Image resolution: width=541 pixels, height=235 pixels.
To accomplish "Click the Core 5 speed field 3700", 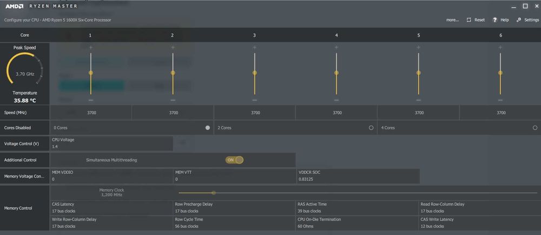I will click(418, 113).
